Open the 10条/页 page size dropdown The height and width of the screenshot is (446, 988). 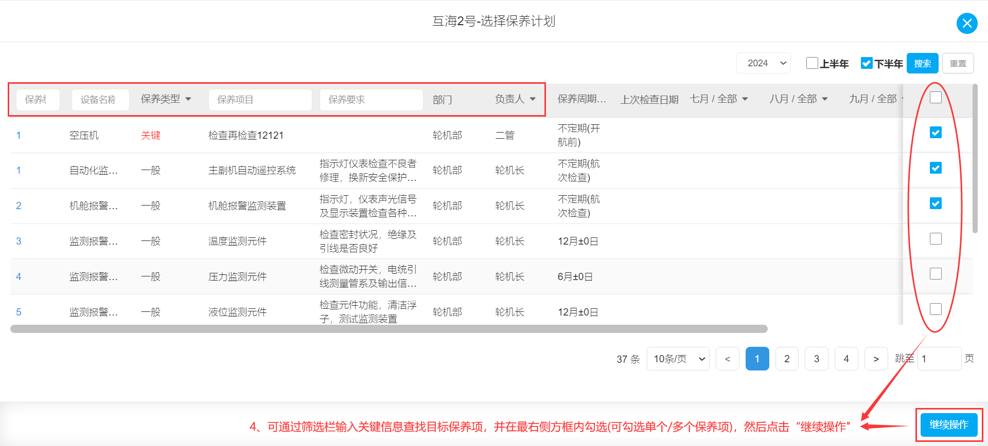tap(678, 359)
